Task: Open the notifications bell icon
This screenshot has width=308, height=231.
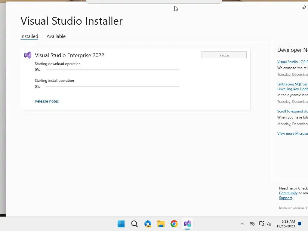Action: [x=300, y=224]
